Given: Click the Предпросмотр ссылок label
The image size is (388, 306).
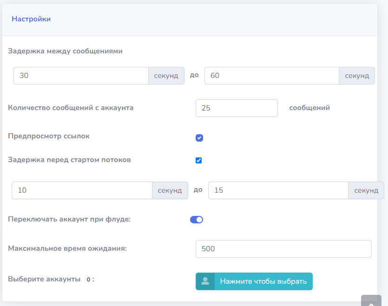Looking at the screenshot, I should [49, 137].
